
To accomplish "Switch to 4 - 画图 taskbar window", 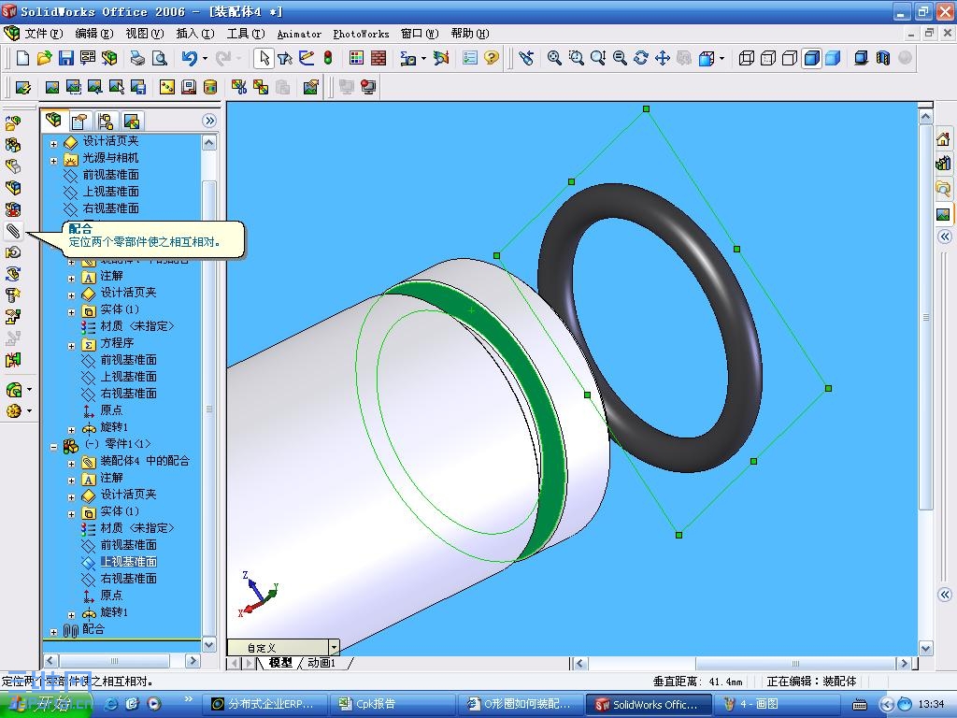I will click(775, 704).
